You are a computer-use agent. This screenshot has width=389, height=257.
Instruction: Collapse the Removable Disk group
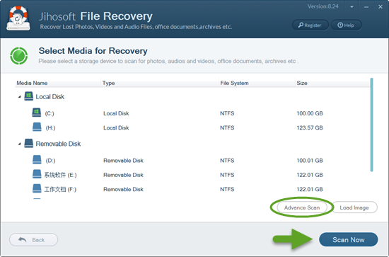19,144
